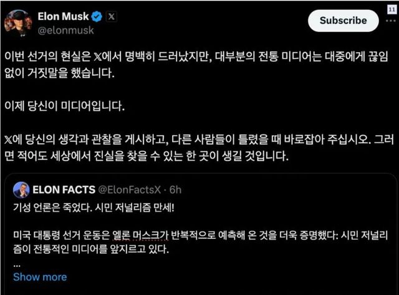Click the ellipsis above Show more
Image resolution: width=399 pixels, height=295 pixels.
tap(16, 264)
